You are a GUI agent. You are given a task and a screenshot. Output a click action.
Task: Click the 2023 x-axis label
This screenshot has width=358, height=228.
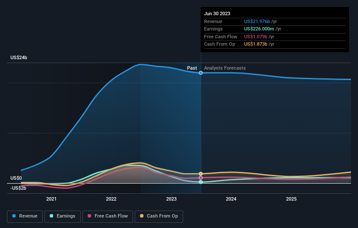point(171,199)
